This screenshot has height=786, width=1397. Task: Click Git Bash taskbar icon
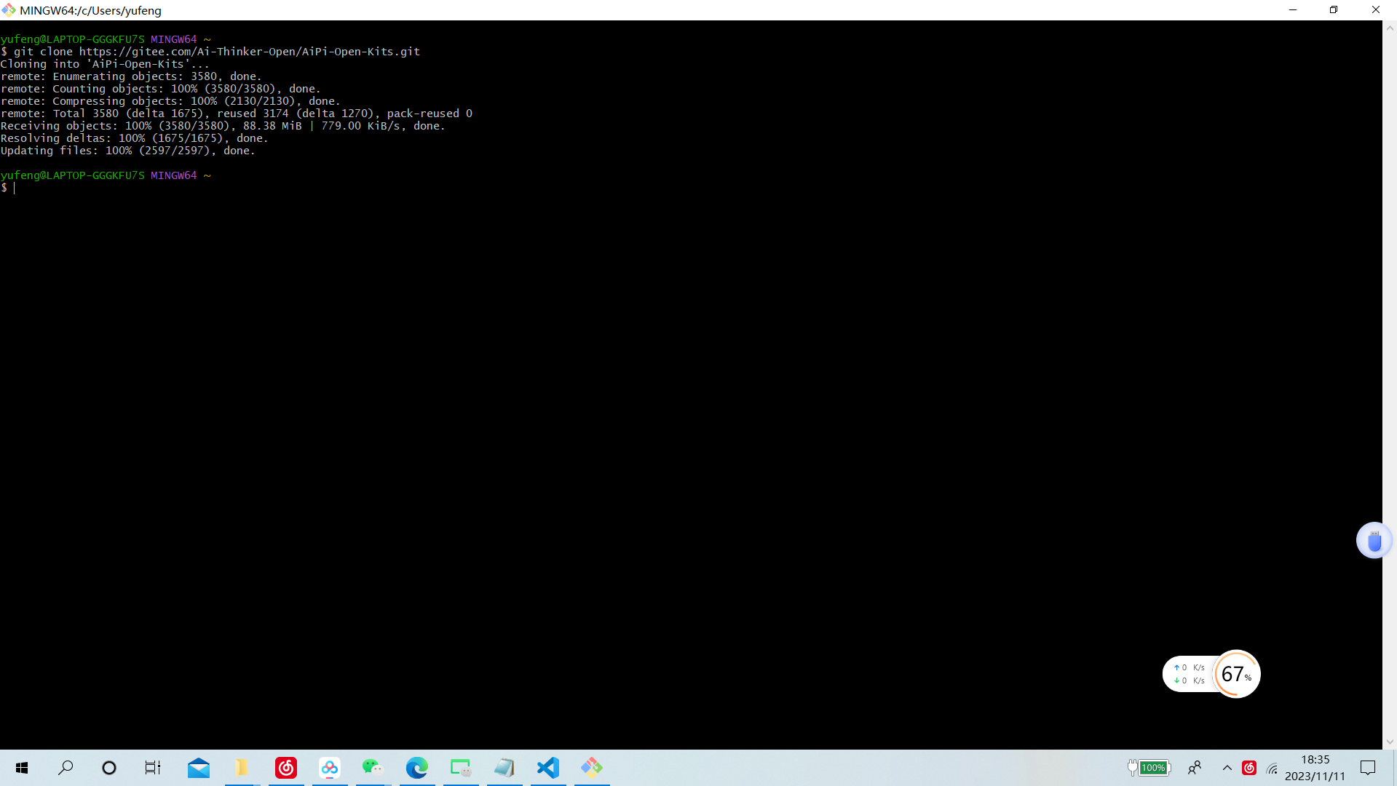click(592, 768)
